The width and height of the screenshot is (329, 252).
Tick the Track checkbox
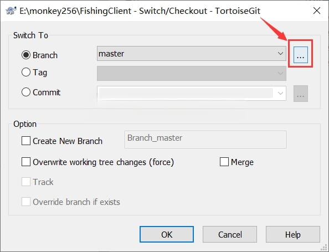point(26,182)
